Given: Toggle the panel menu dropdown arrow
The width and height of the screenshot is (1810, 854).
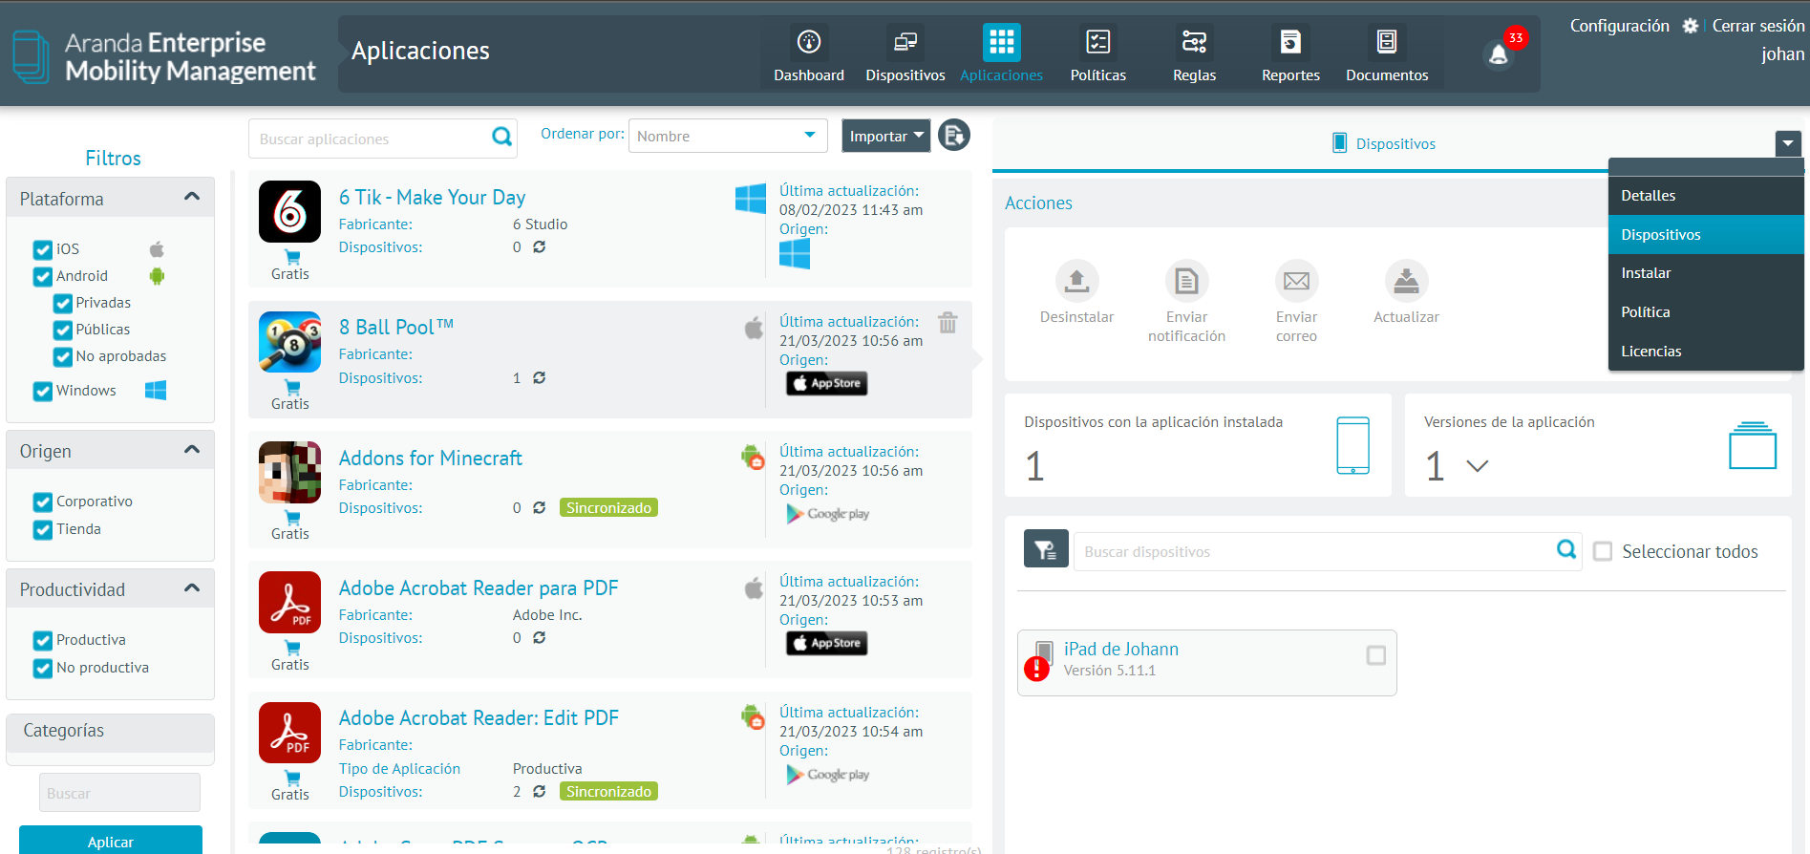Looking at the screenshot, I should click(1788, 143).
